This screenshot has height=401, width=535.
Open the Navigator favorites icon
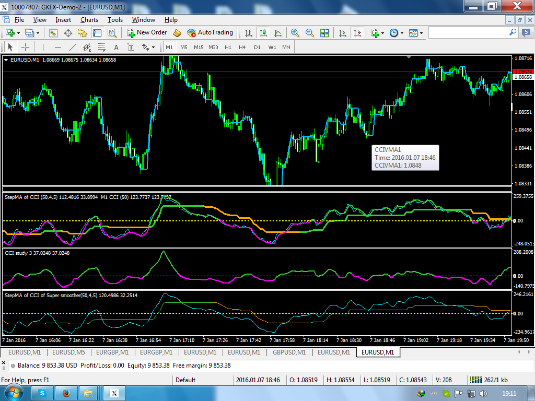(x=83, y=32)
